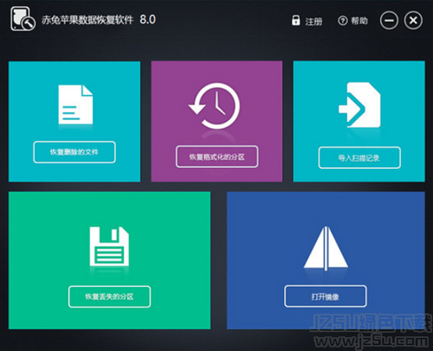Click the import arrow file icon

pos(359,105)
